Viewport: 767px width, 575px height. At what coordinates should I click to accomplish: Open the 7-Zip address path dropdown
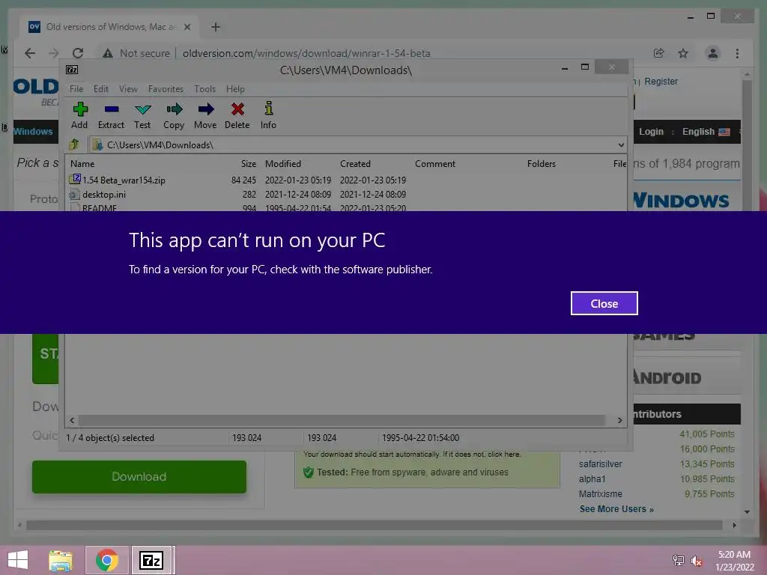pyautogui.click(x=621, y=144)
